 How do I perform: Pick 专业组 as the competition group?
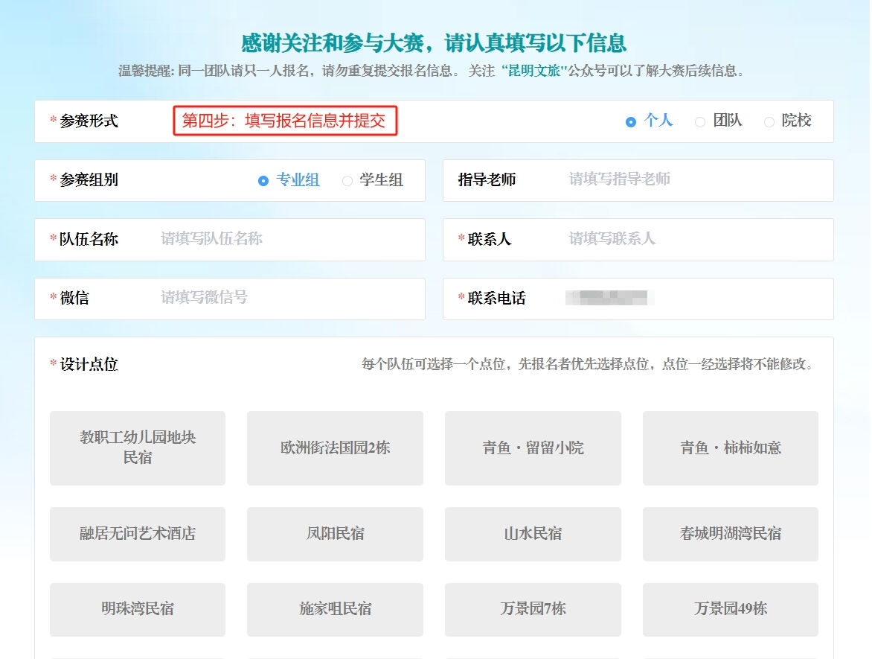click(x=263, y=180)
